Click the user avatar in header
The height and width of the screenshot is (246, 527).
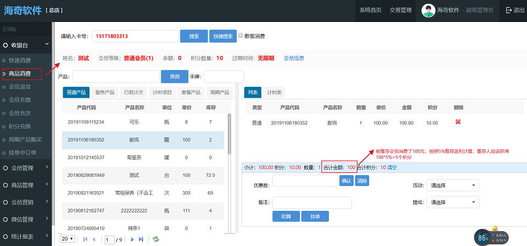pos(429,10)
